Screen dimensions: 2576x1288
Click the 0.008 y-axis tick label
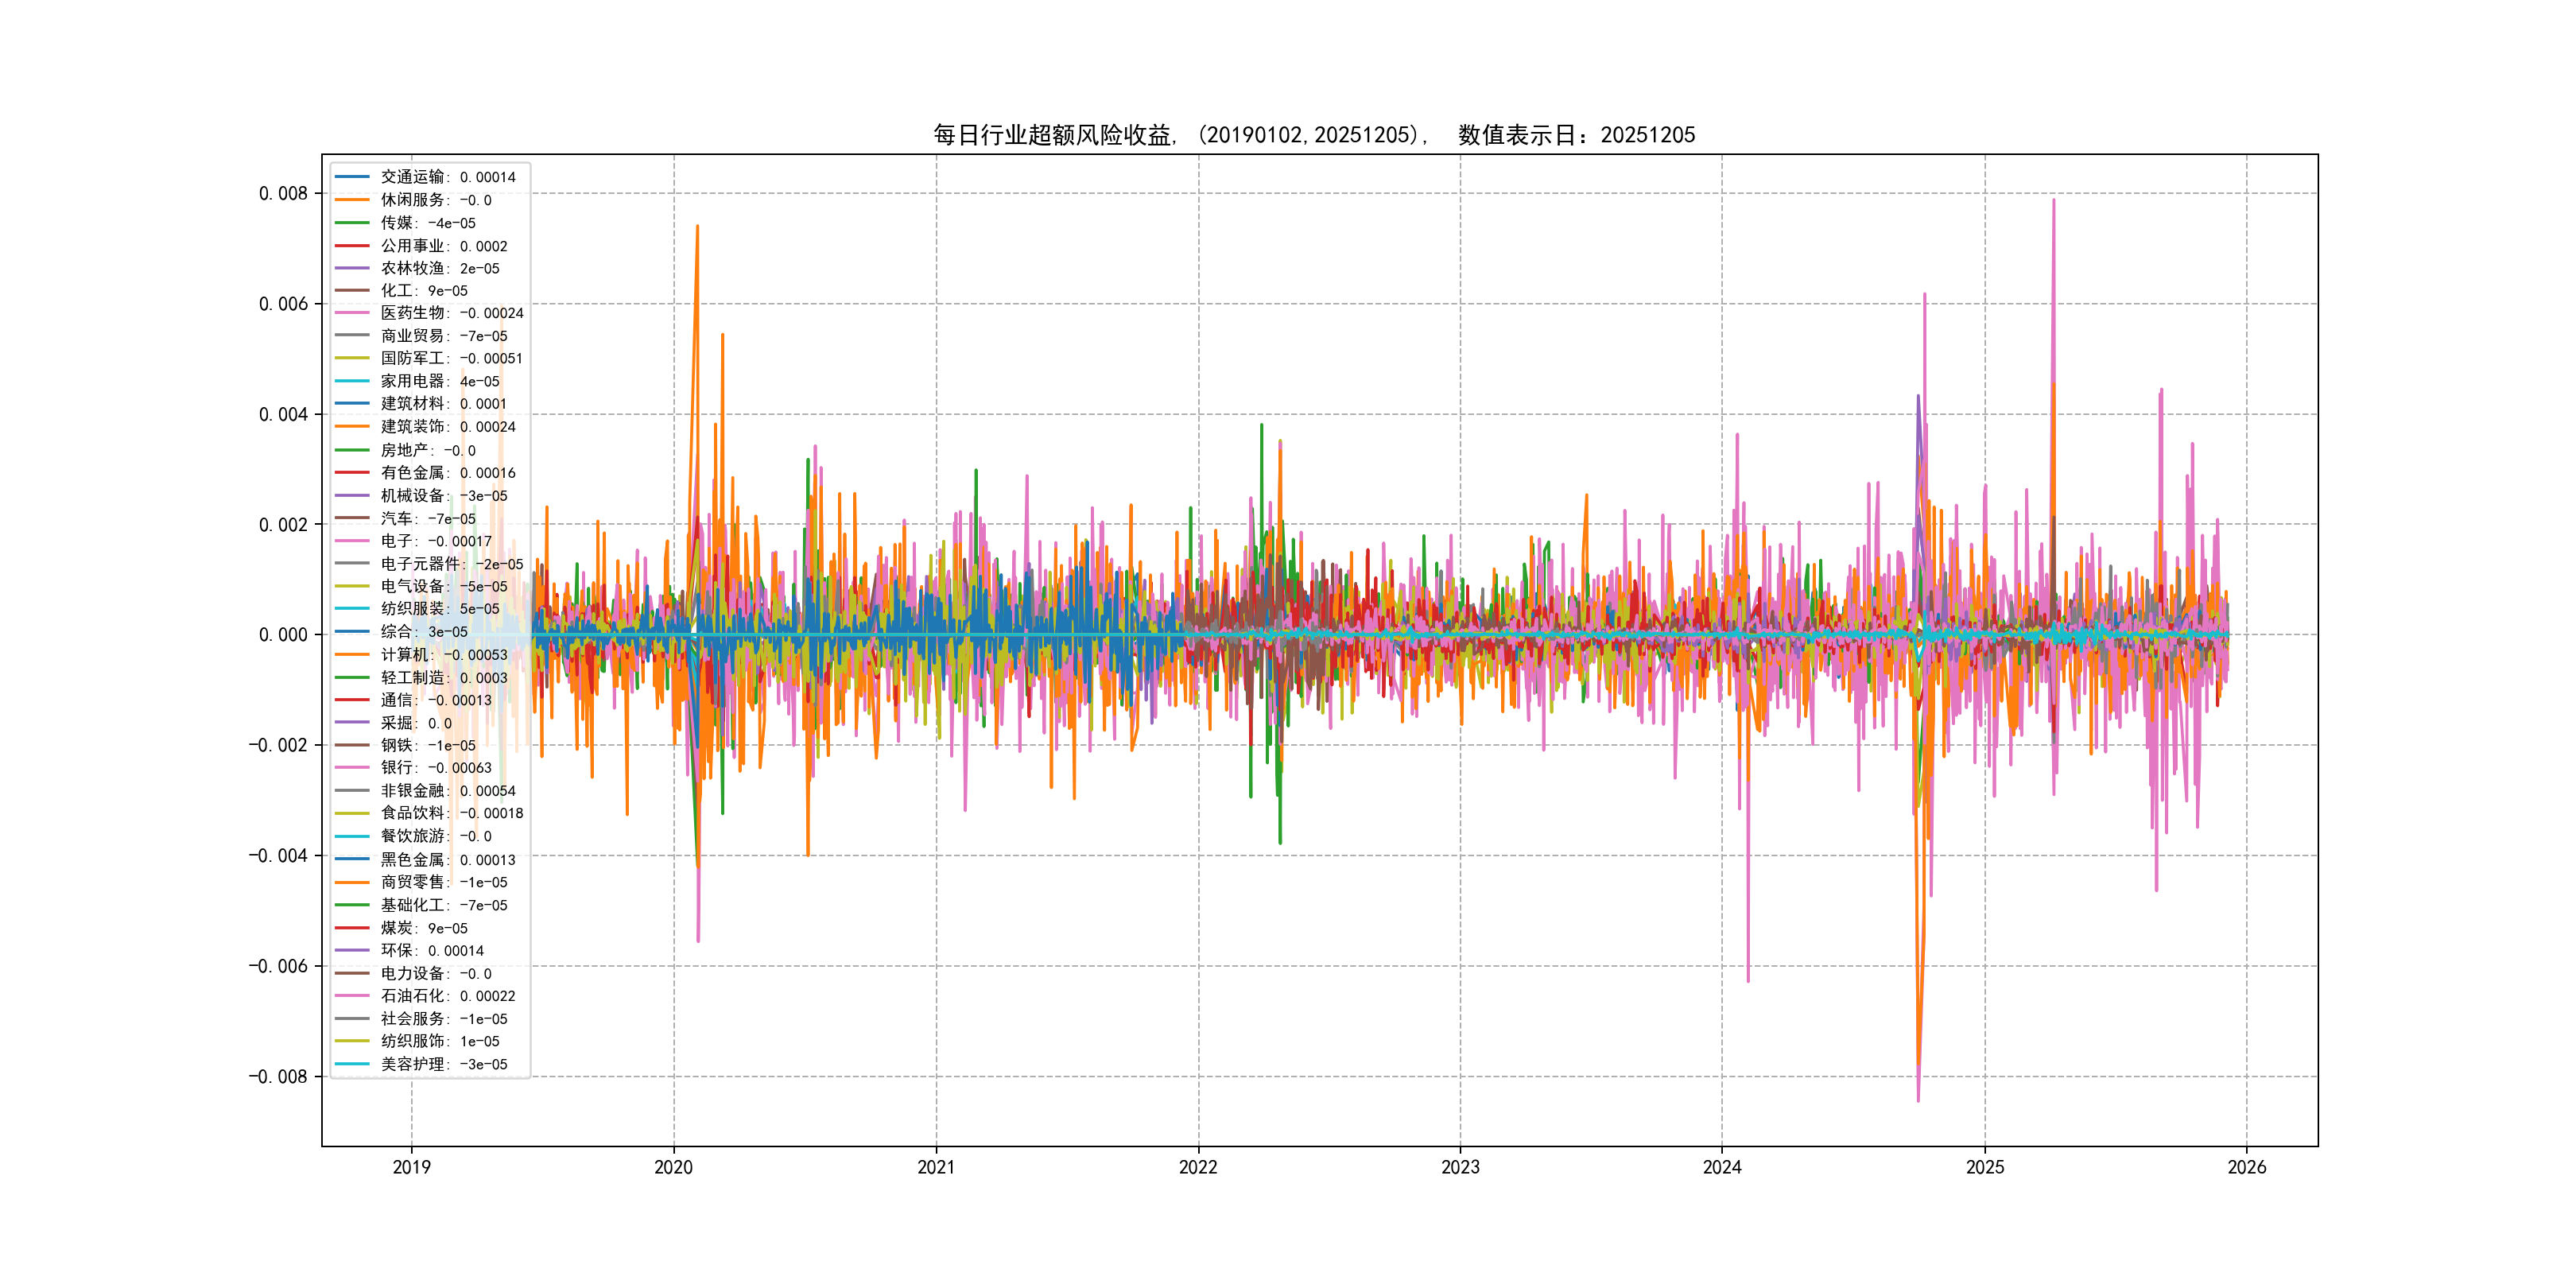[283, 193]
